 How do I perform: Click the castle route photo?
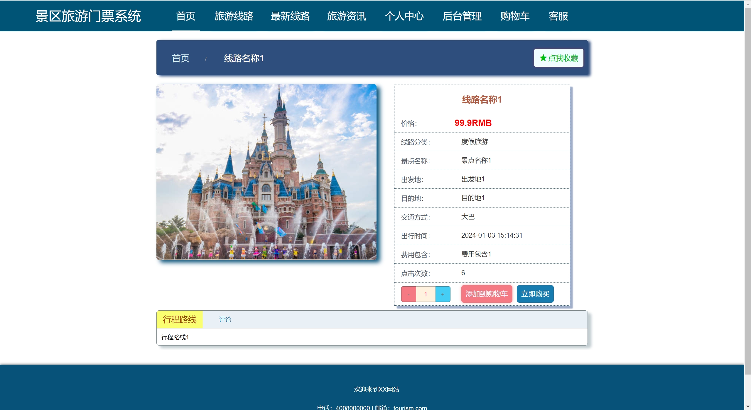point(266,172)
